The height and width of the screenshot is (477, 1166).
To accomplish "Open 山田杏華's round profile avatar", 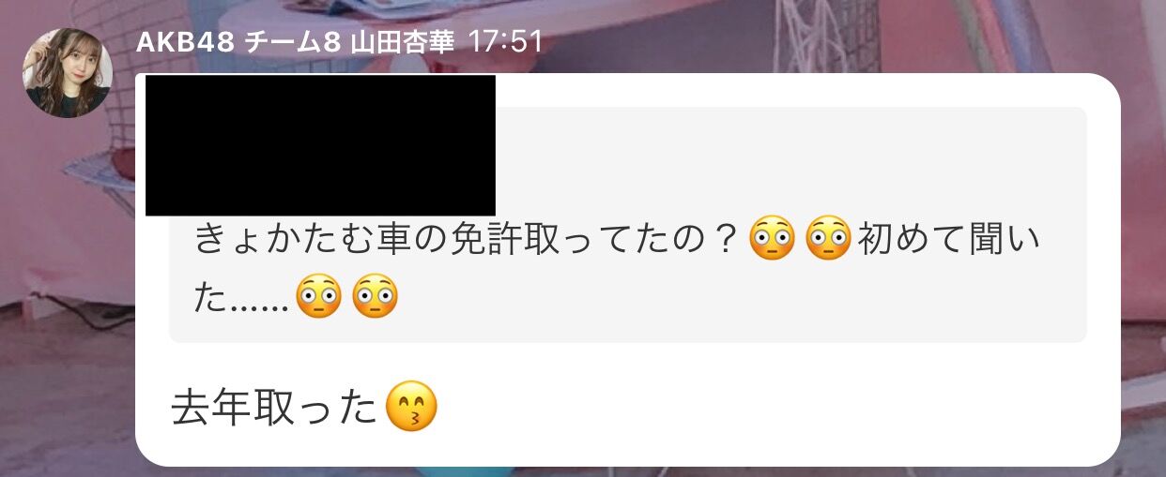I will 68,72.
